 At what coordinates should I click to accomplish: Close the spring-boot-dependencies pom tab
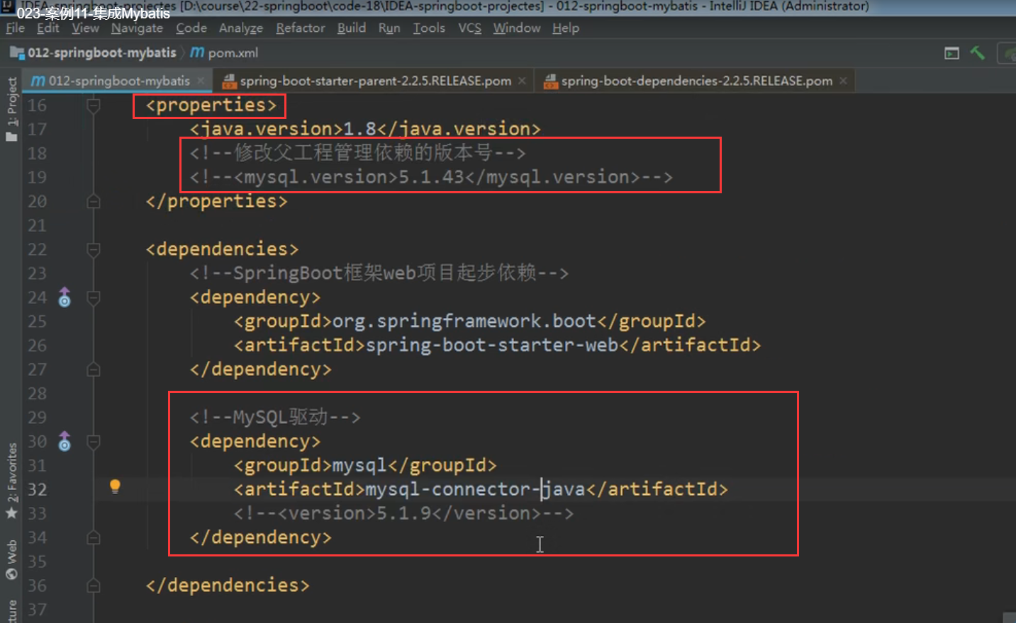tap(843, 81)
